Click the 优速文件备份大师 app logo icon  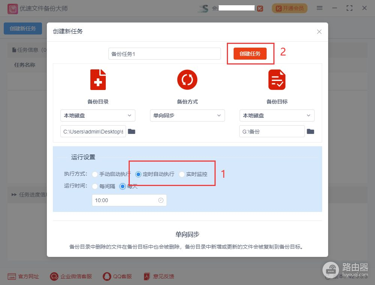tap(13, 9)
